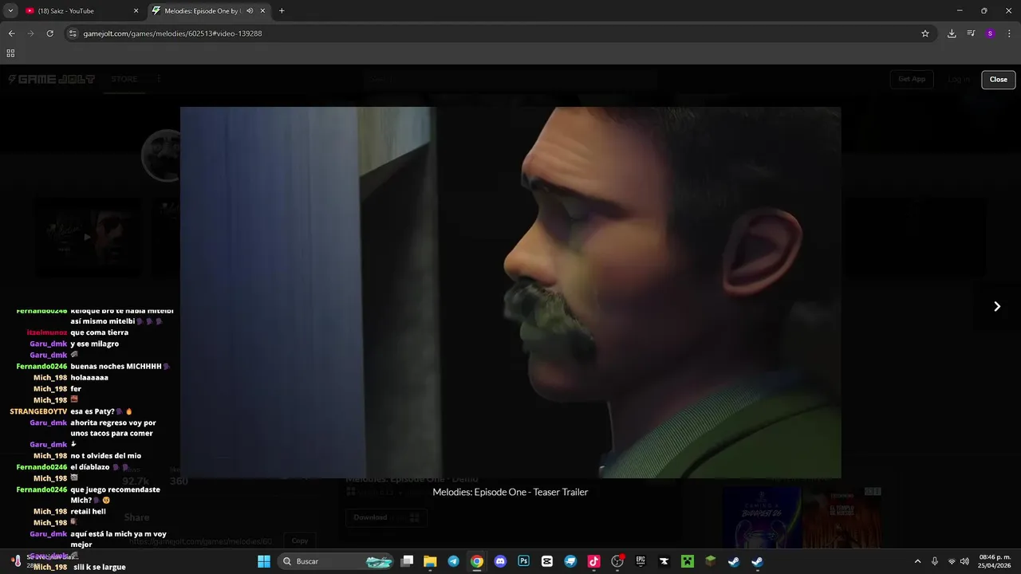Open Discord from the taskbar
Image resolution: width=1021 pixels, height=574 pixels.
pyautogui.click(x=500, y=561)
